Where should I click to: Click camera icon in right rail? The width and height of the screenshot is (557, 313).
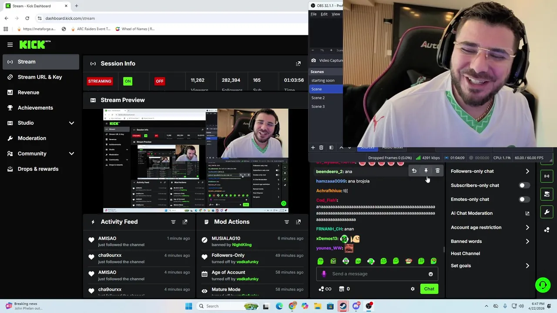547,194
